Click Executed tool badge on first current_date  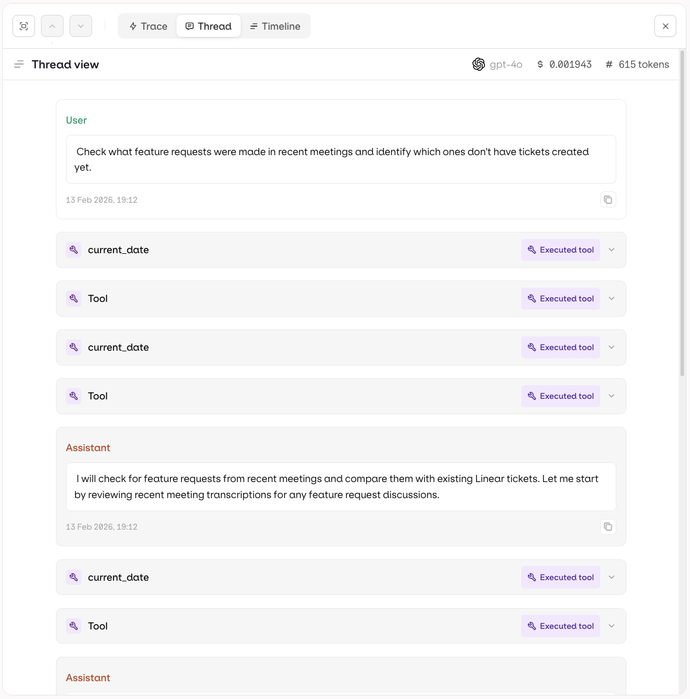[x=560, y=250]
